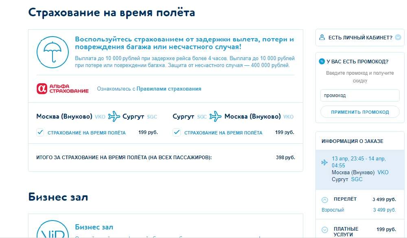Expand the 'Платные услуги' section chevron
The image size is (407, 238).
click(325, 229)
